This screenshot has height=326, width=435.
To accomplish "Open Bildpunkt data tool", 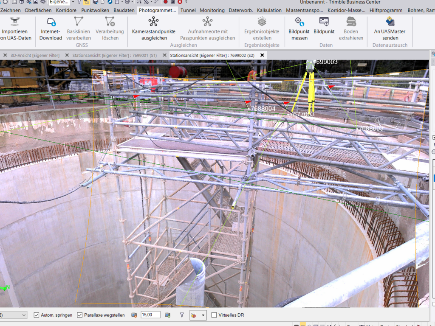I will (x=324, y=21).
